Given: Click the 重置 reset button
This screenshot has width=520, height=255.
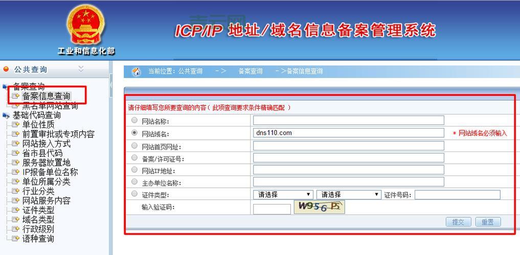Looking at the screenshot, I should click(488, 222).
